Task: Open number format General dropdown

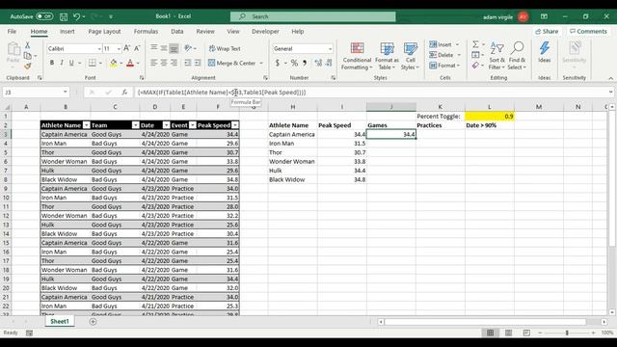Action: [x=330, y=49]
